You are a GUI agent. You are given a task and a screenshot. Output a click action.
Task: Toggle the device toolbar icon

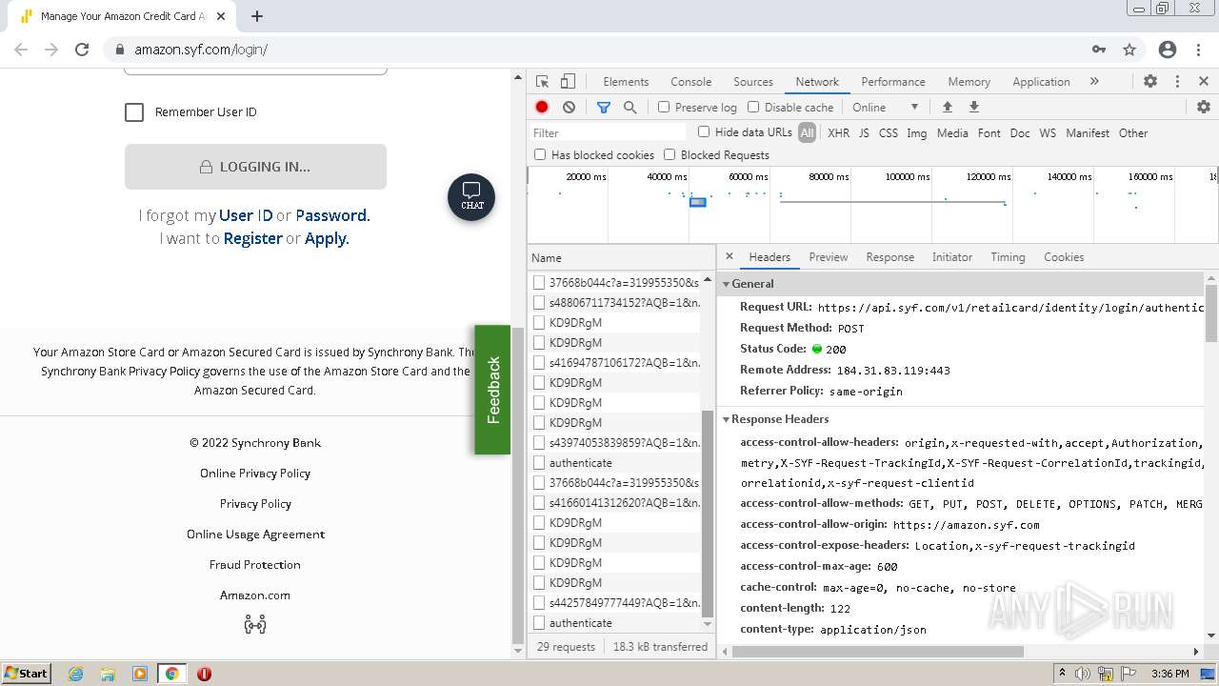(568, 82)
